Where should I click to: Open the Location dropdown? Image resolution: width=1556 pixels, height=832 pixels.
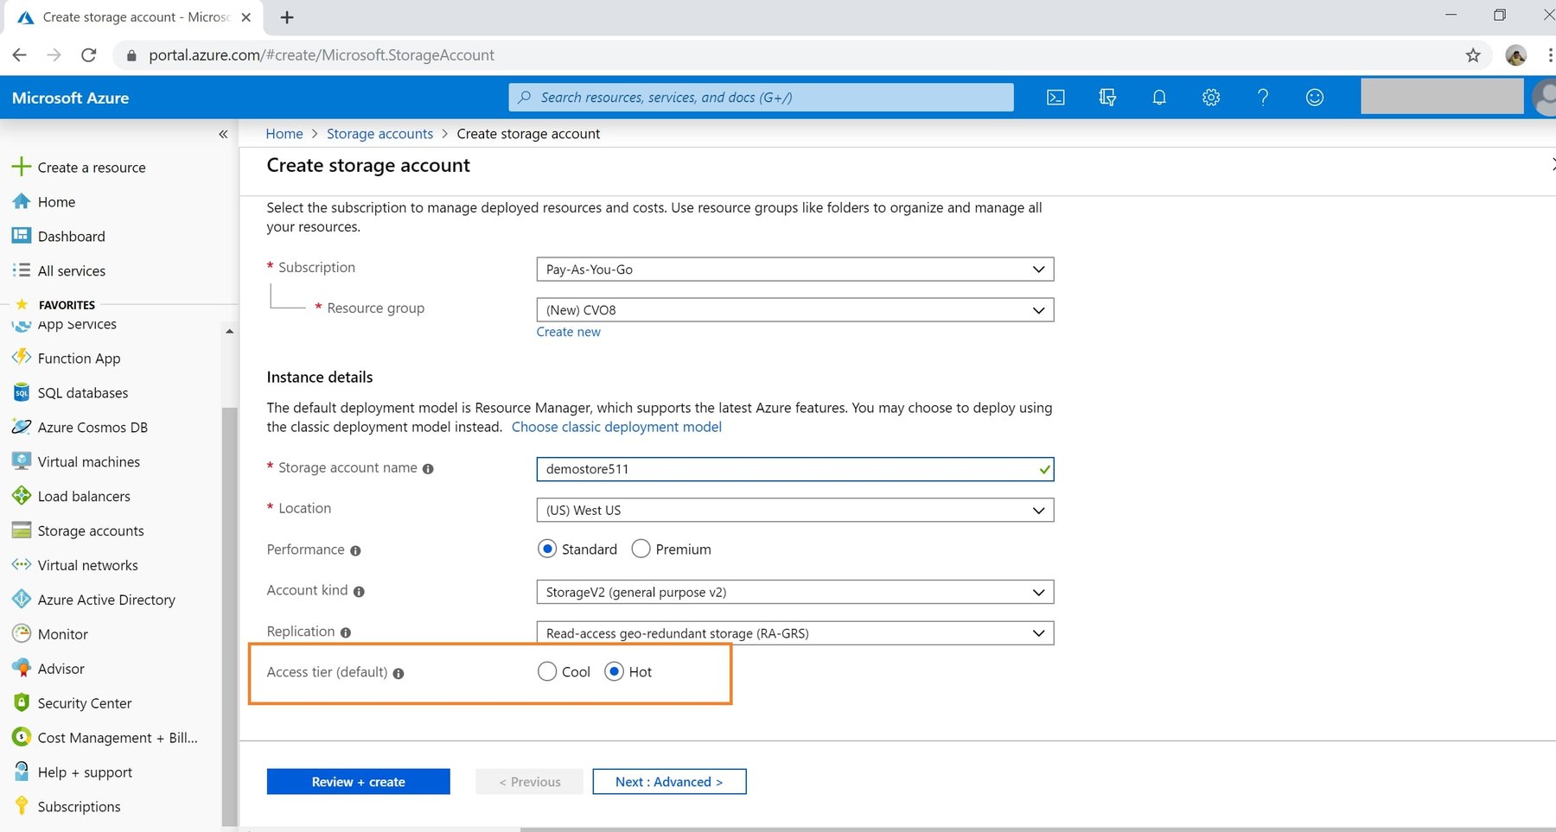794,510
